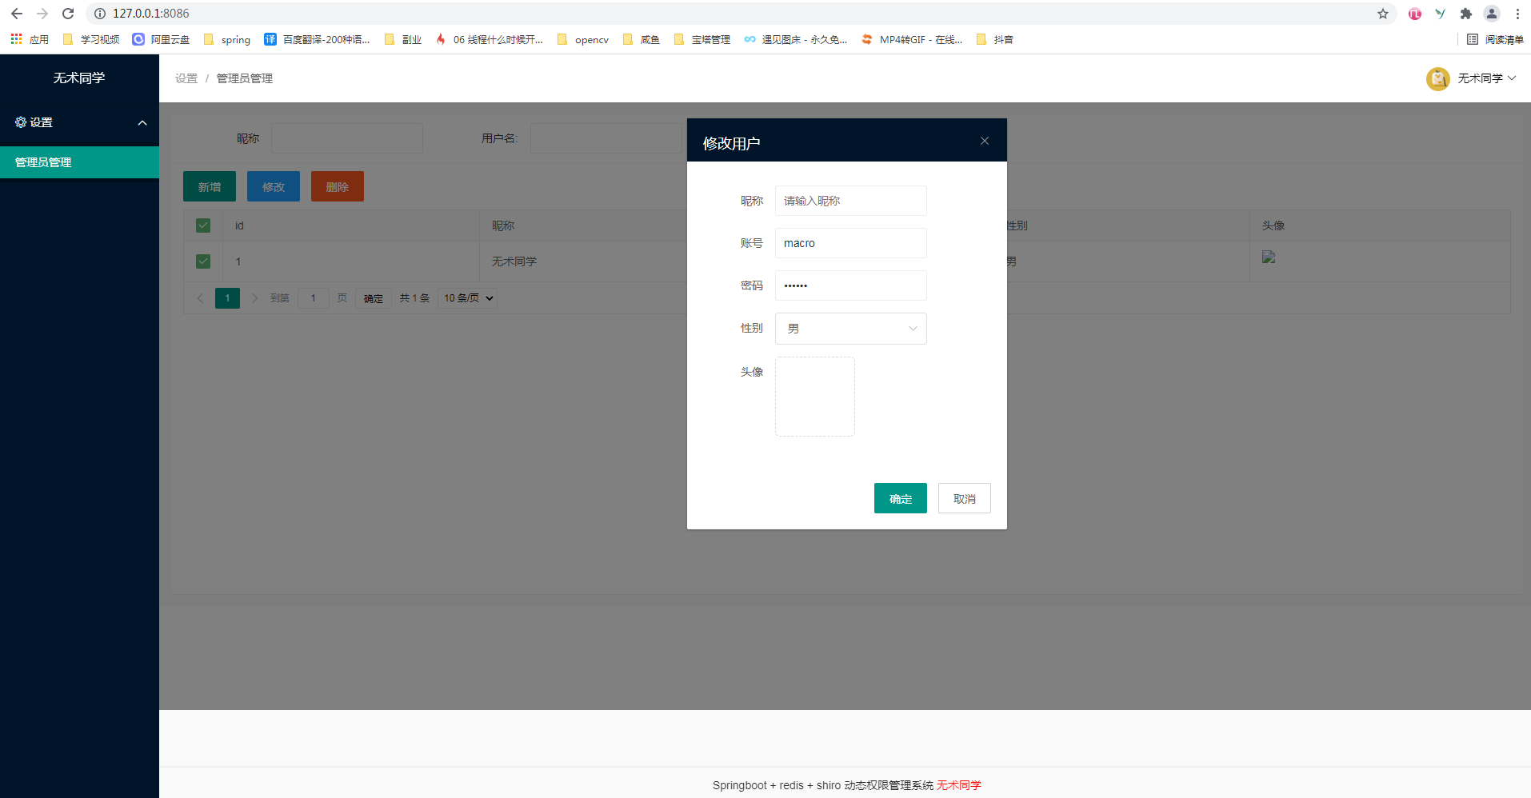Screen dimensions: 1531x798
Task: Open the opencv bookmark folder
Action: [x=582, y=39]
